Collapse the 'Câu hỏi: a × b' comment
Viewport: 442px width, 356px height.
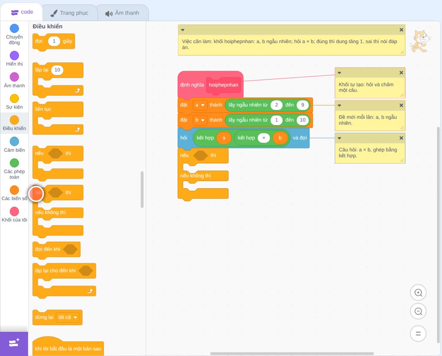[x=339, y=138]
